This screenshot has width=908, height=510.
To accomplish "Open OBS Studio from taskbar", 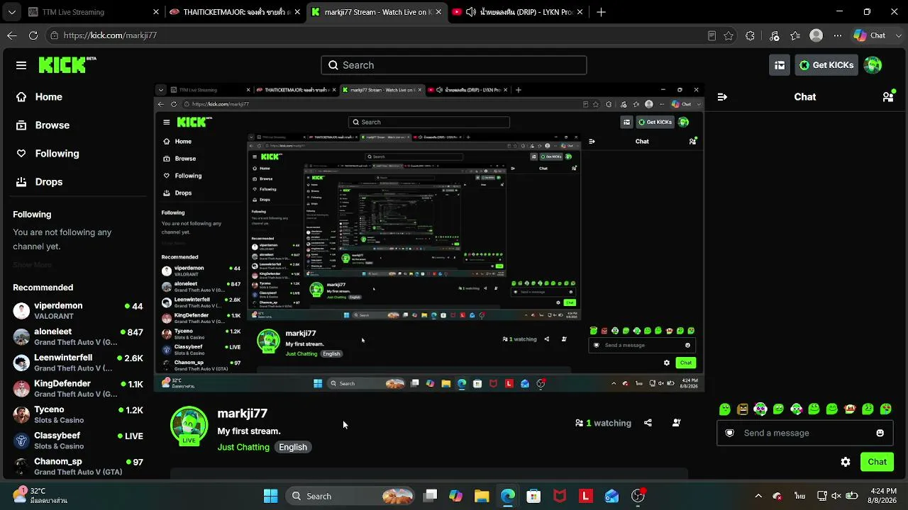I will coord(638,496).
